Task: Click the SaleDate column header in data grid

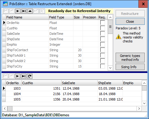Action: point(80,83)
